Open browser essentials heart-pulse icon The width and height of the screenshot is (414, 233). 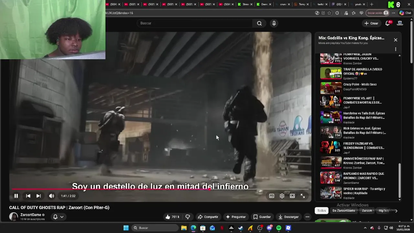tap(362, 13)
